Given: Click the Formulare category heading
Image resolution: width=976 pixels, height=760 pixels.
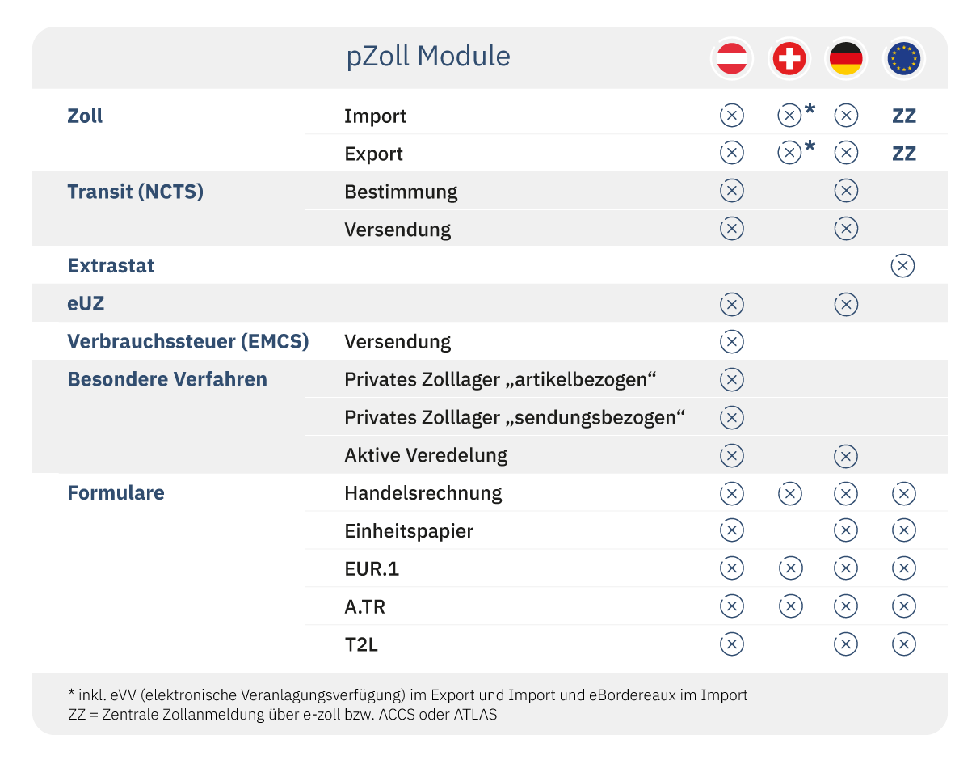Looking at the screenshot, I should pos(116,493).
